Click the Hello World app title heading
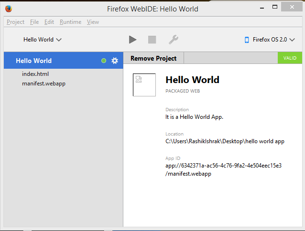Viewport: 305px width, 231px height. coord(192,80)
